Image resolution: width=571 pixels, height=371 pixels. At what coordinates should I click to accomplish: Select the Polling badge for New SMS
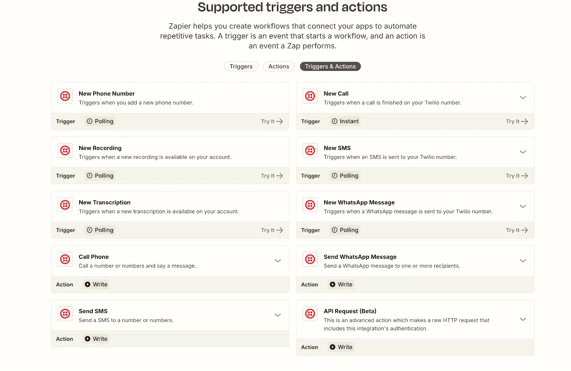click(345, 175)
